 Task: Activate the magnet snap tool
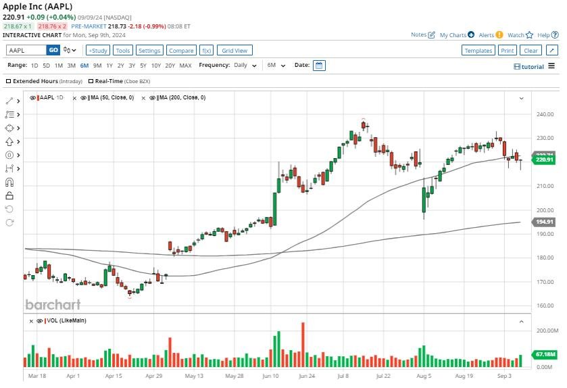[x=9, y=182]
